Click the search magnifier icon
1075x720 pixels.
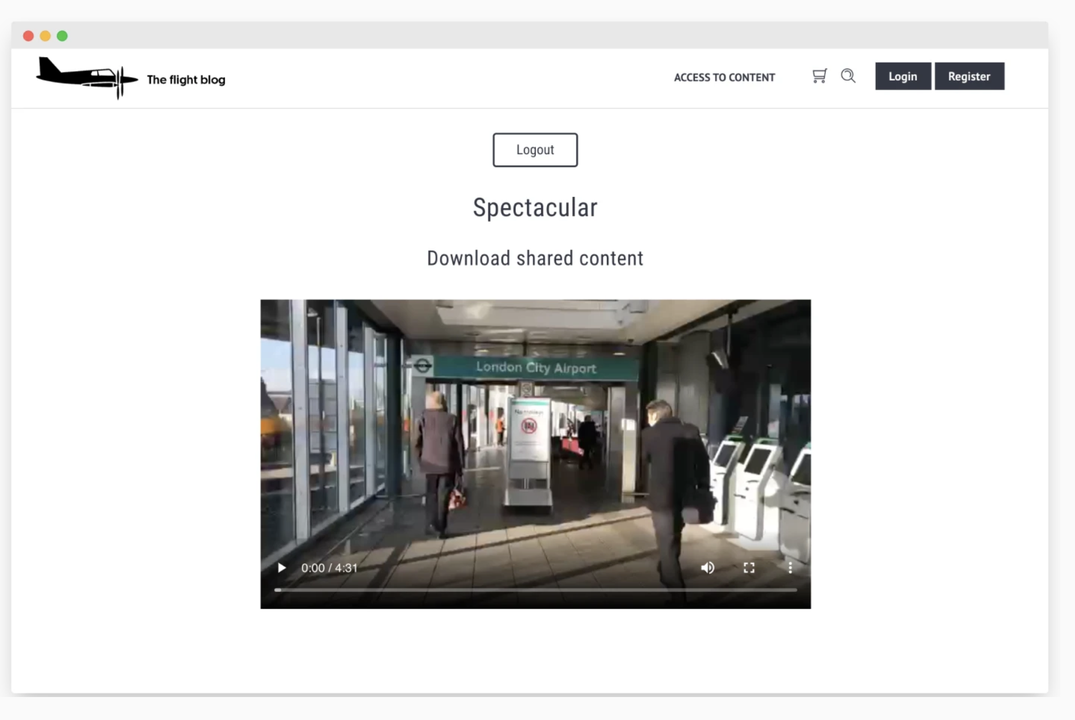click(848, 76)
